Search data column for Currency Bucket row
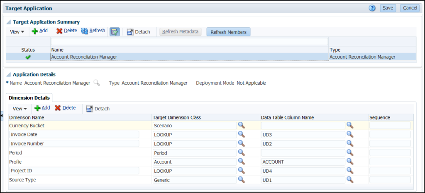The width and height of the screenshot is (425, 193). pos(350,125)
